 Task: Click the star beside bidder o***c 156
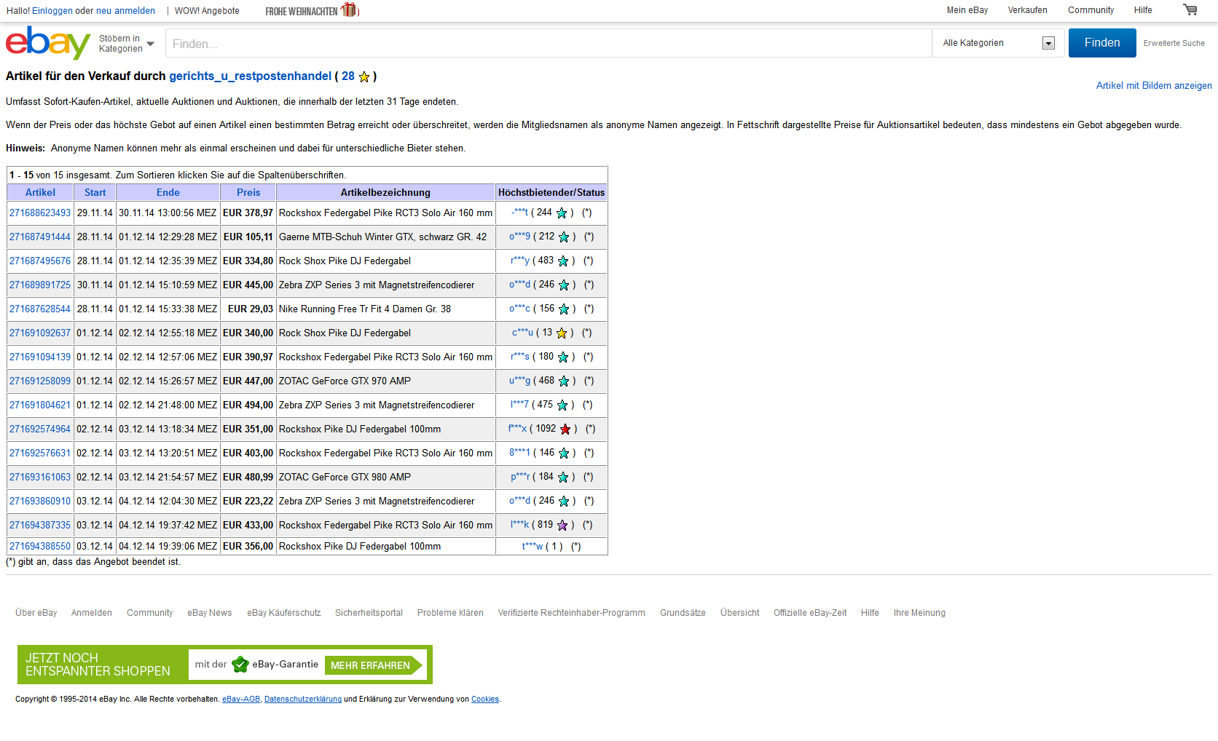click(x=564, y=309)
